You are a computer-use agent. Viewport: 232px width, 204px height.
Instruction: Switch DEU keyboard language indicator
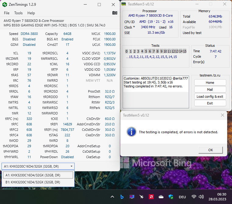tap(182, 197)
